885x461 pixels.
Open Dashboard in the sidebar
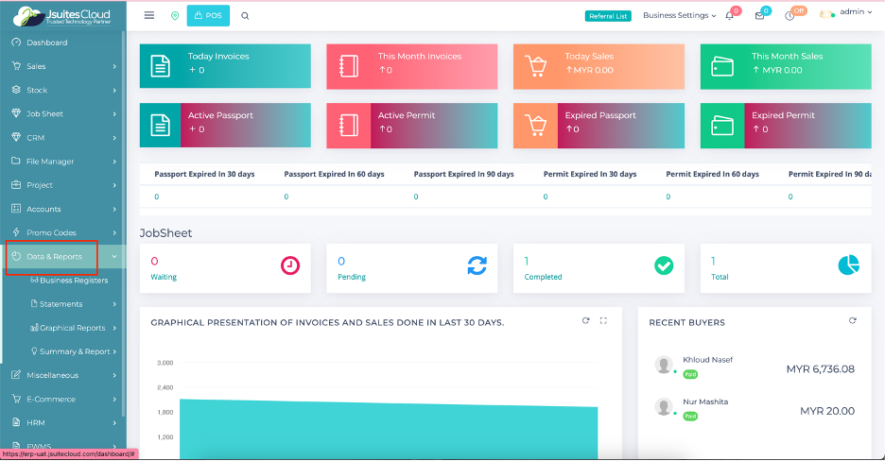[46, 43]
